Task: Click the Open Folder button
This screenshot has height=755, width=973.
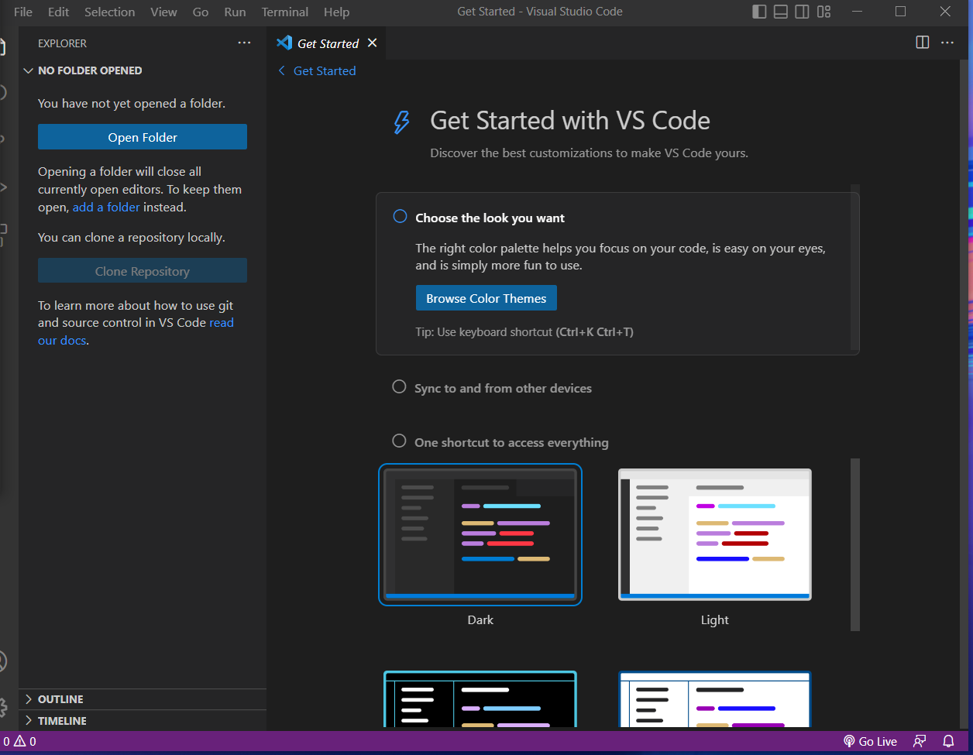Action: [x=143, y=137]
